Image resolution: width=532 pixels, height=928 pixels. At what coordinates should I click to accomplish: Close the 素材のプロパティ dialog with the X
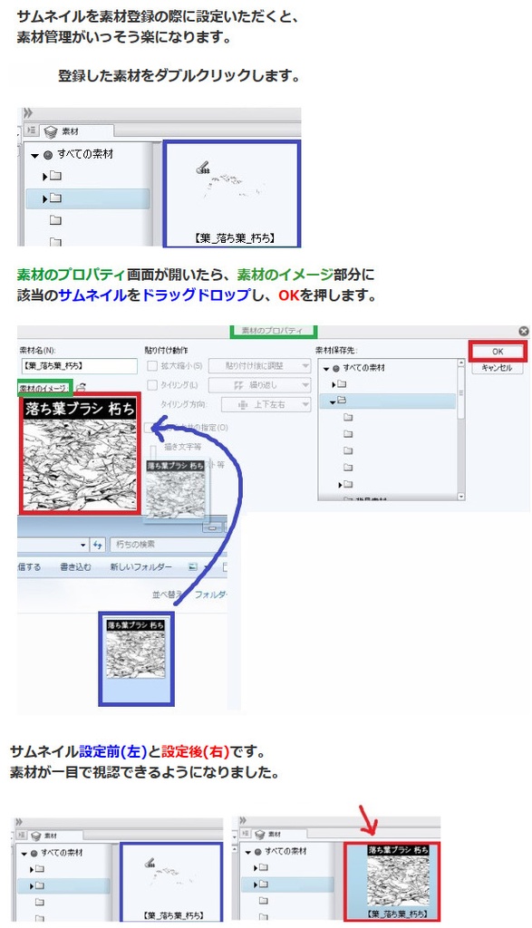tap(523, 332)
